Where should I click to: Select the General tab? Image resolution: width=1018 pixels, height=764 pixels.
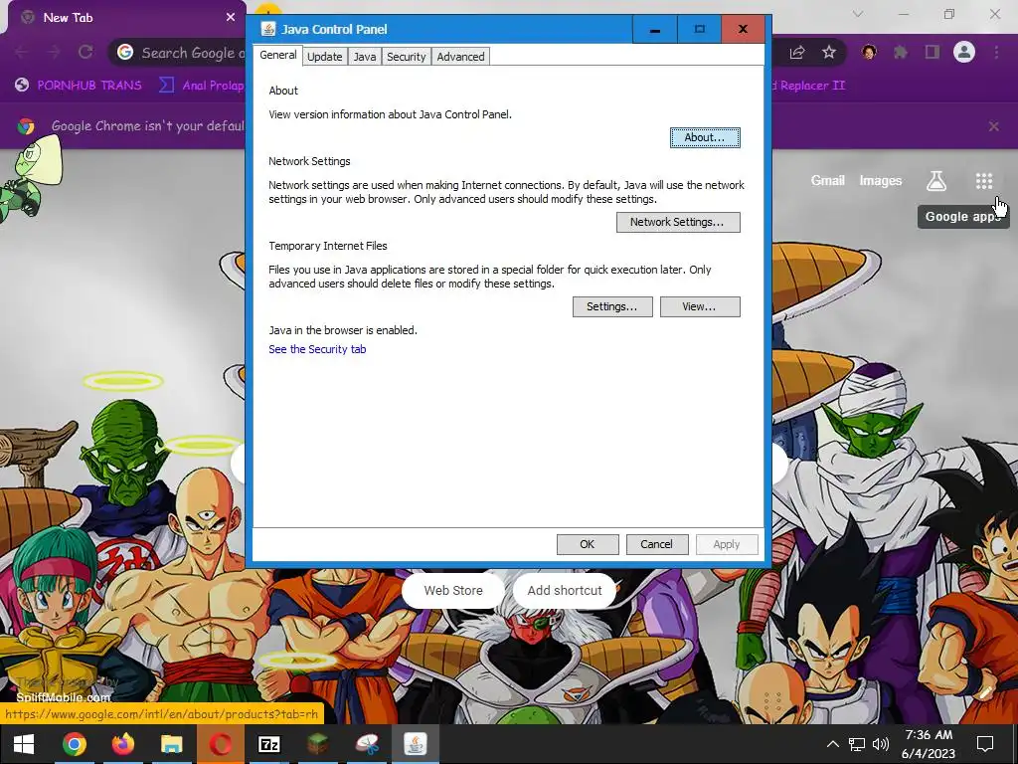pos(278,56)
